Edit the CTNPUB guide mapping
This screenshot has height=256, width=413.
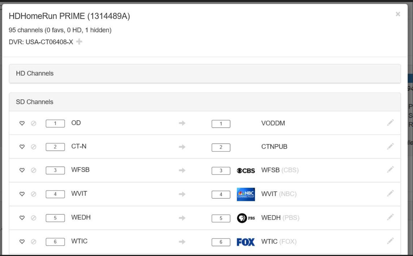tap(390, 147)
